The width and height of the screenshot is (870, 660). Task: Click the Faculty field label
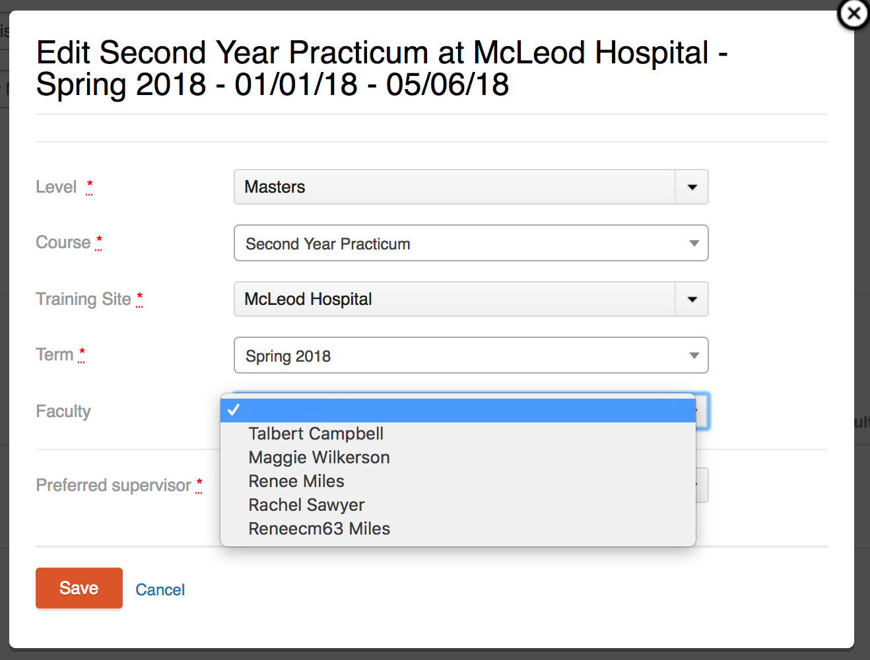[63, 411]
